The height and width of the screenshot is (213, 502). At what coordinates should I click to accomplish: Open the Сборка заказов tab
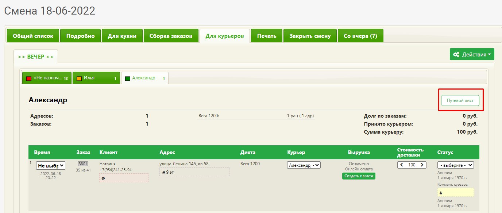coord(171,36)
